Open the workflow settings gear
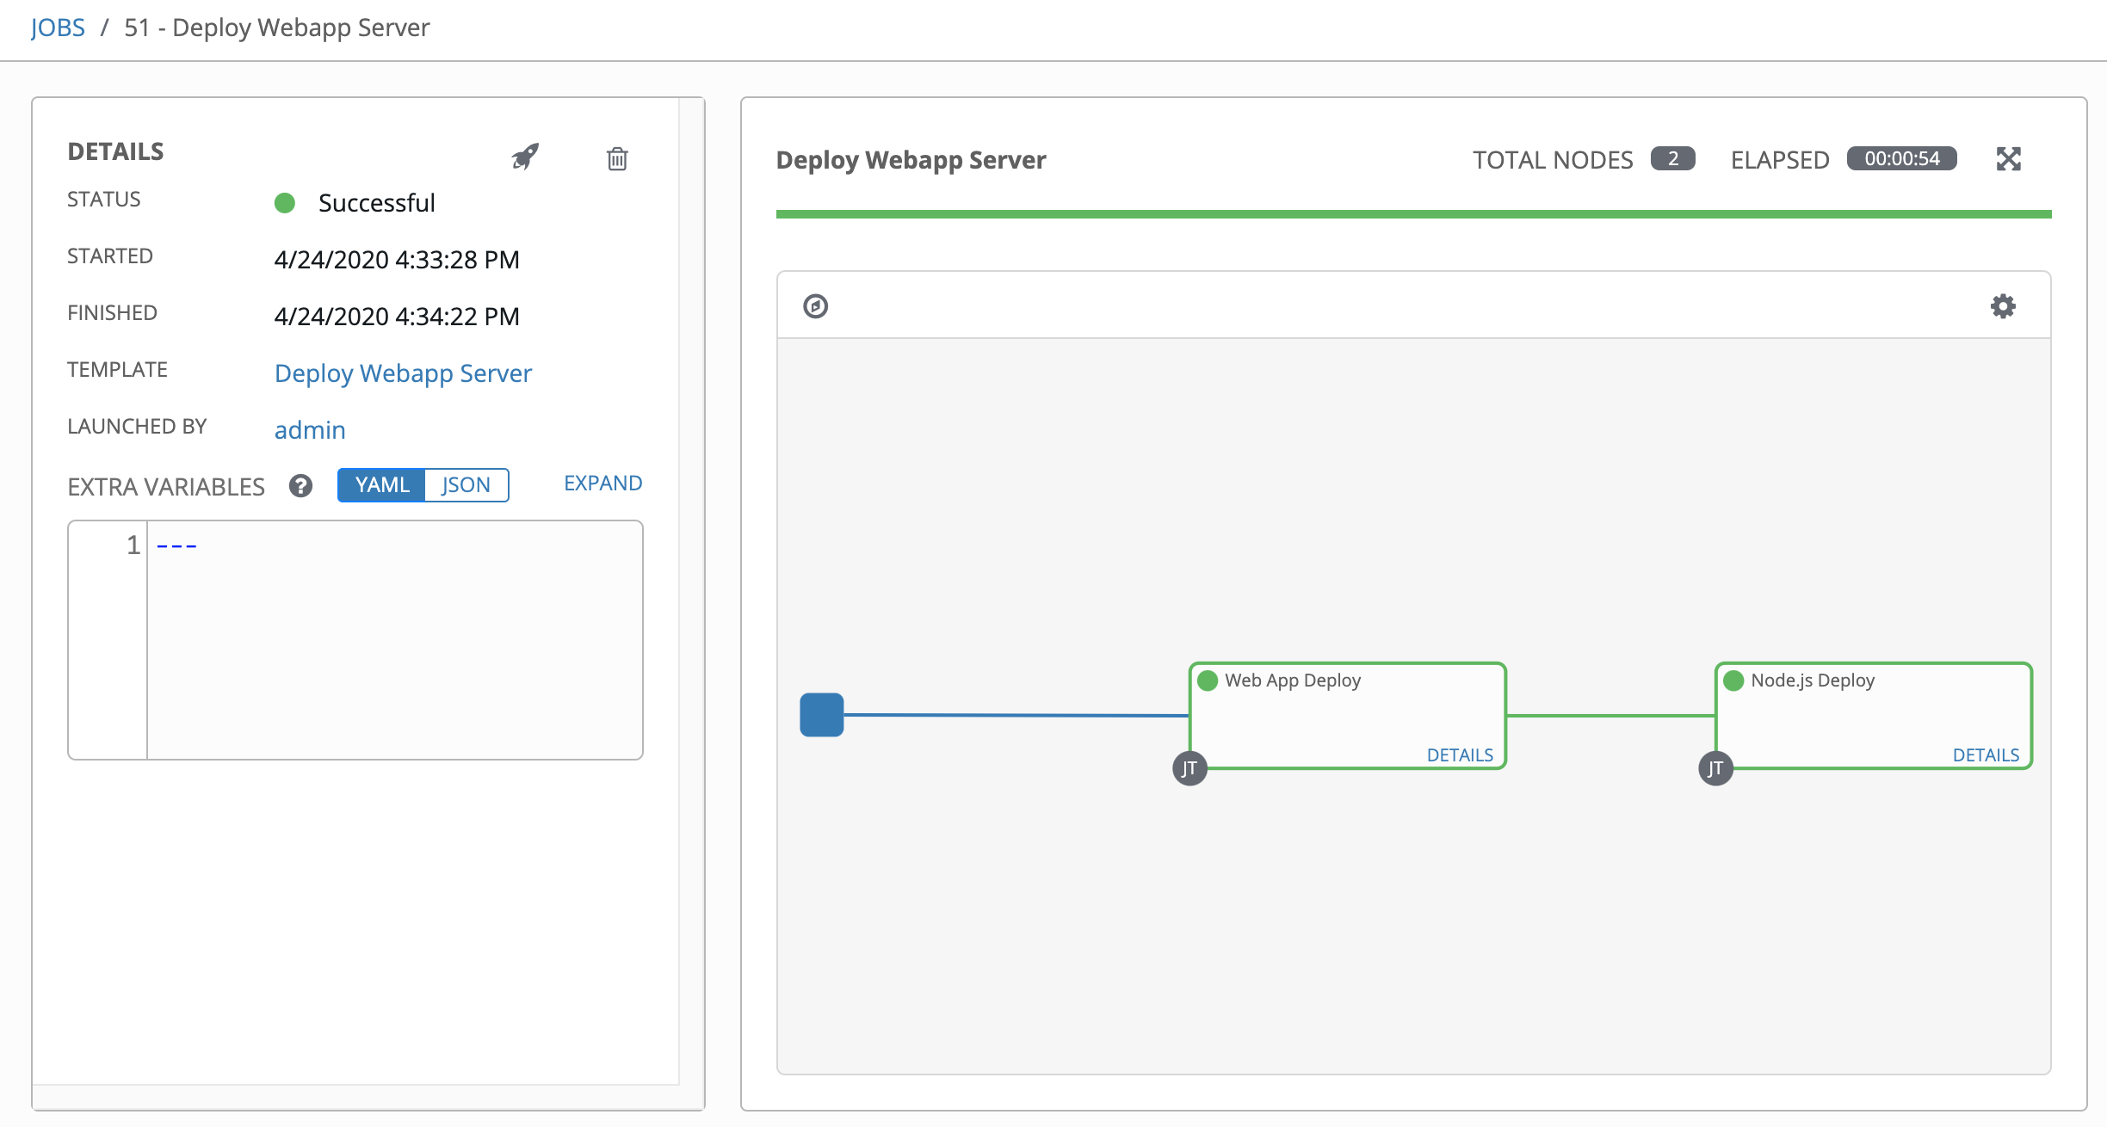 pos(2003,306)
